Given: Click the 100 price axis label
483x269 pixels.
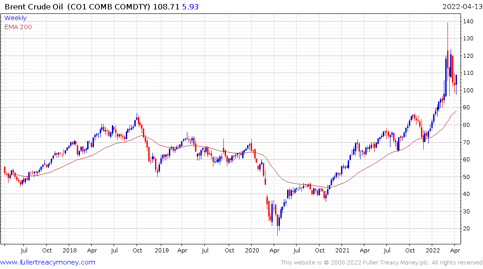Looking at the screenshot, I should 468,90.
